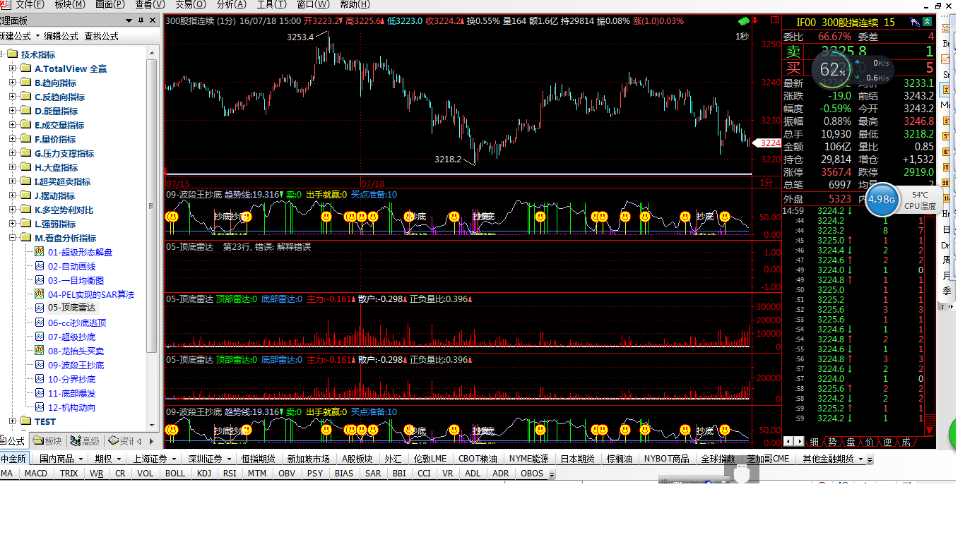This screenshot has width=965, height=542.
Task: Open the management panel's dropdown menu arrow
Action: pyautogui.click(x=129, y=21)
